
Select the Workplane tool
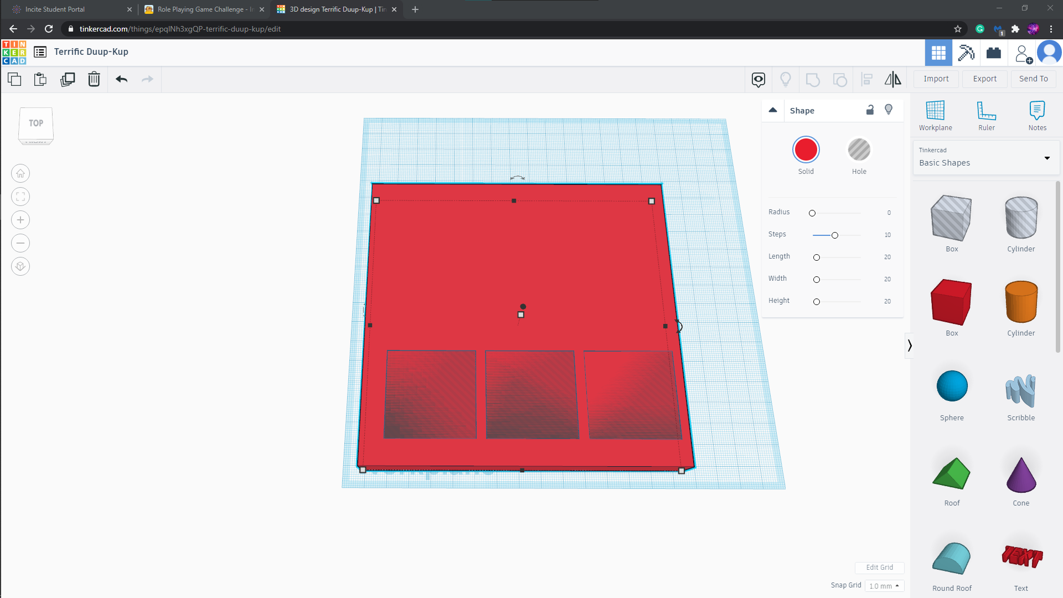pyautogui.click(x=935, y=115)
